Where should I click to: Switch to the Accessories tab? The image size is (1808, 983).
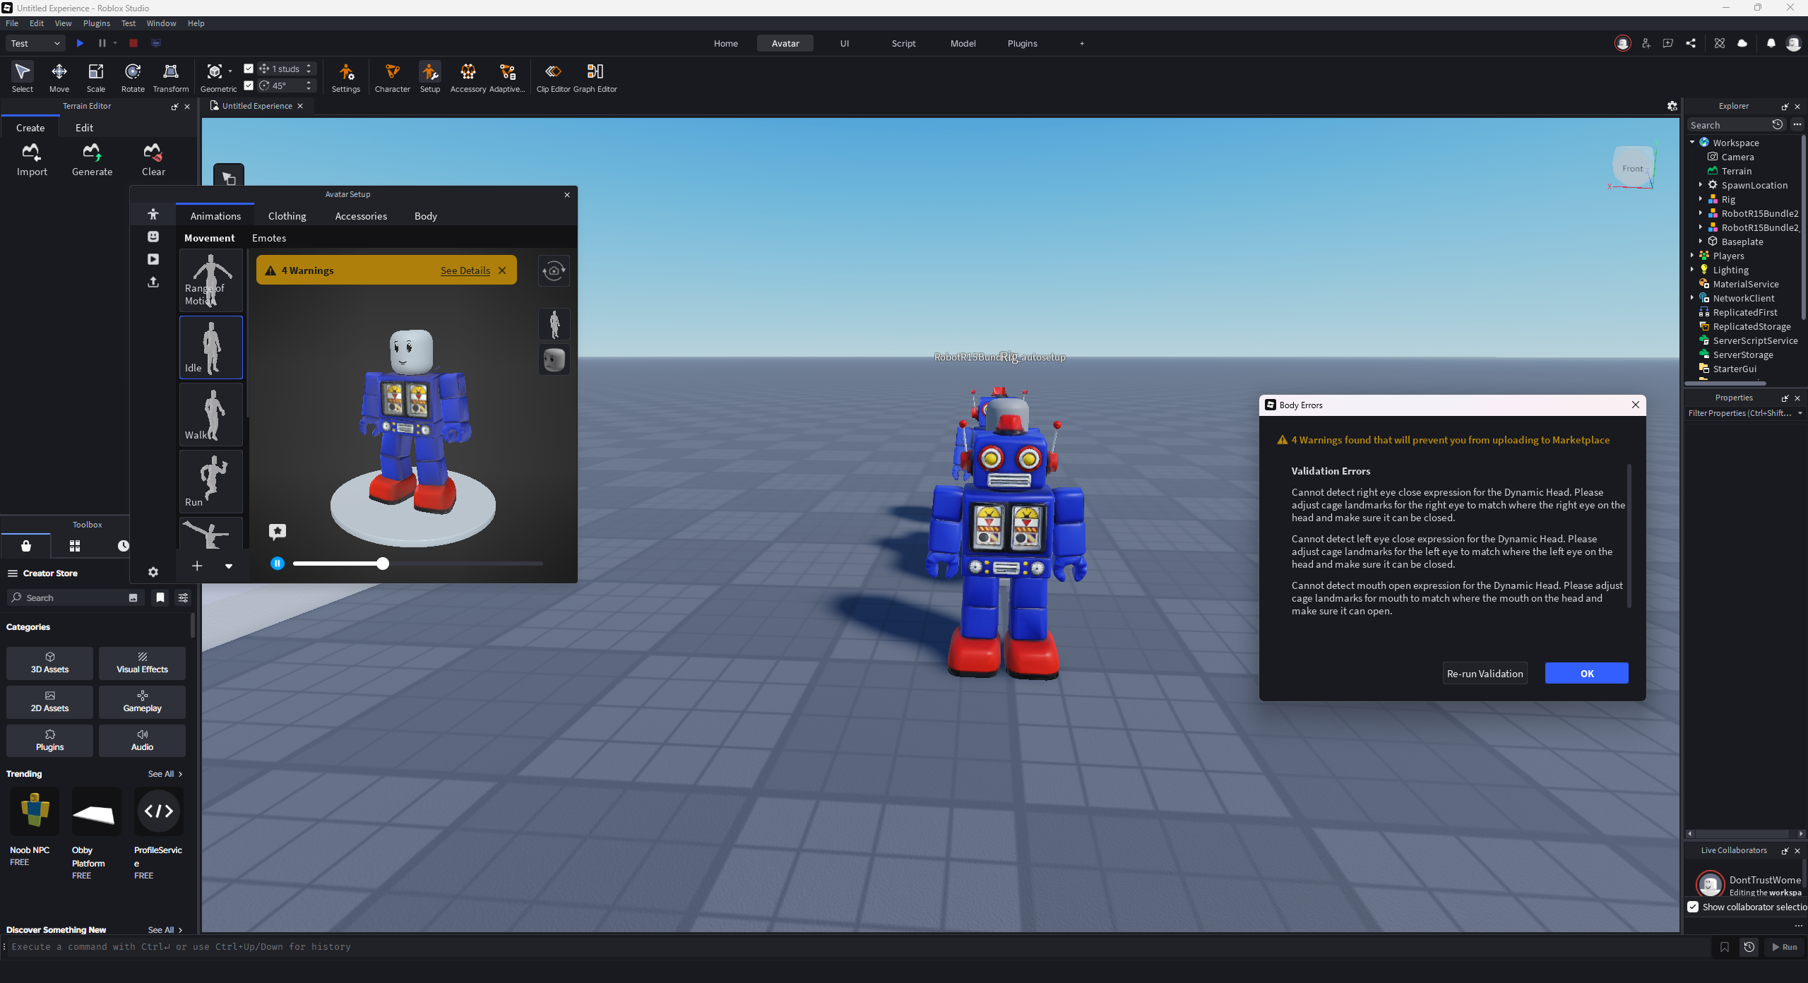pyautogui.click(x=361, y=216)
